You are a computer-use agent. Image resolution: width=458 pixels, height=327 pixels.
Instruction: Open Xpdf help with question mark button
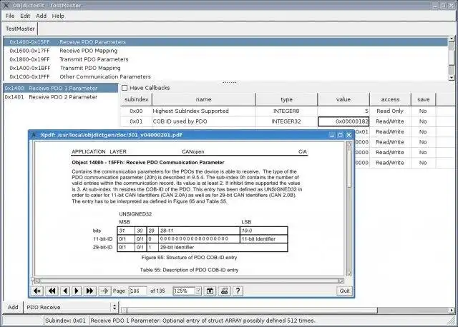(238, 291)
